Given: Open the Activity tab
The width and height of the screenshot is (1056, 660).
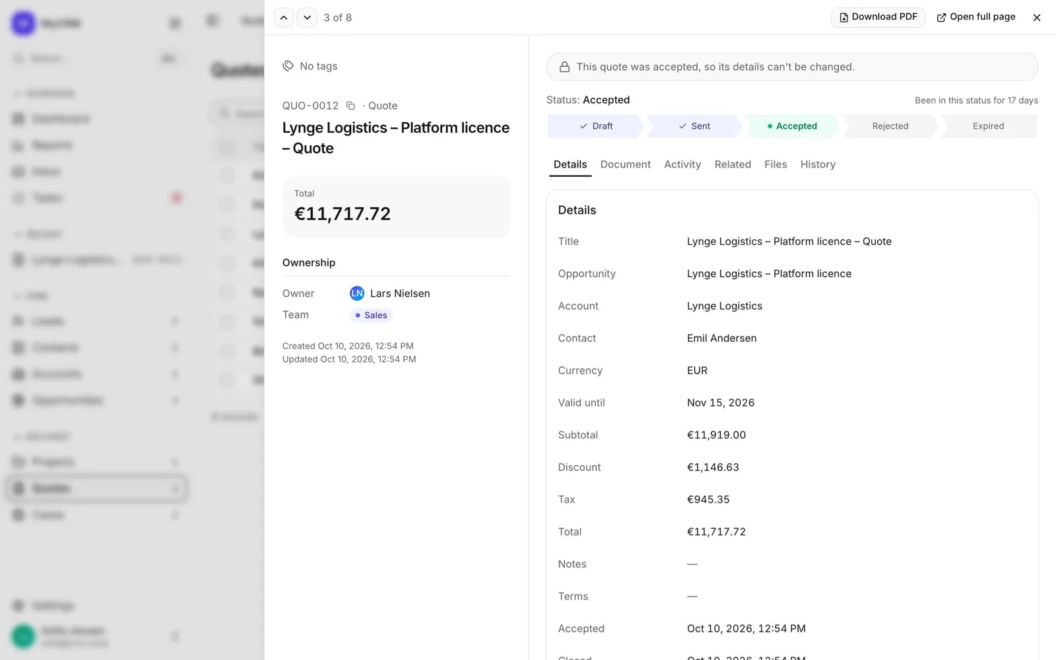Looking at the screenshot, I should [682, 164].
